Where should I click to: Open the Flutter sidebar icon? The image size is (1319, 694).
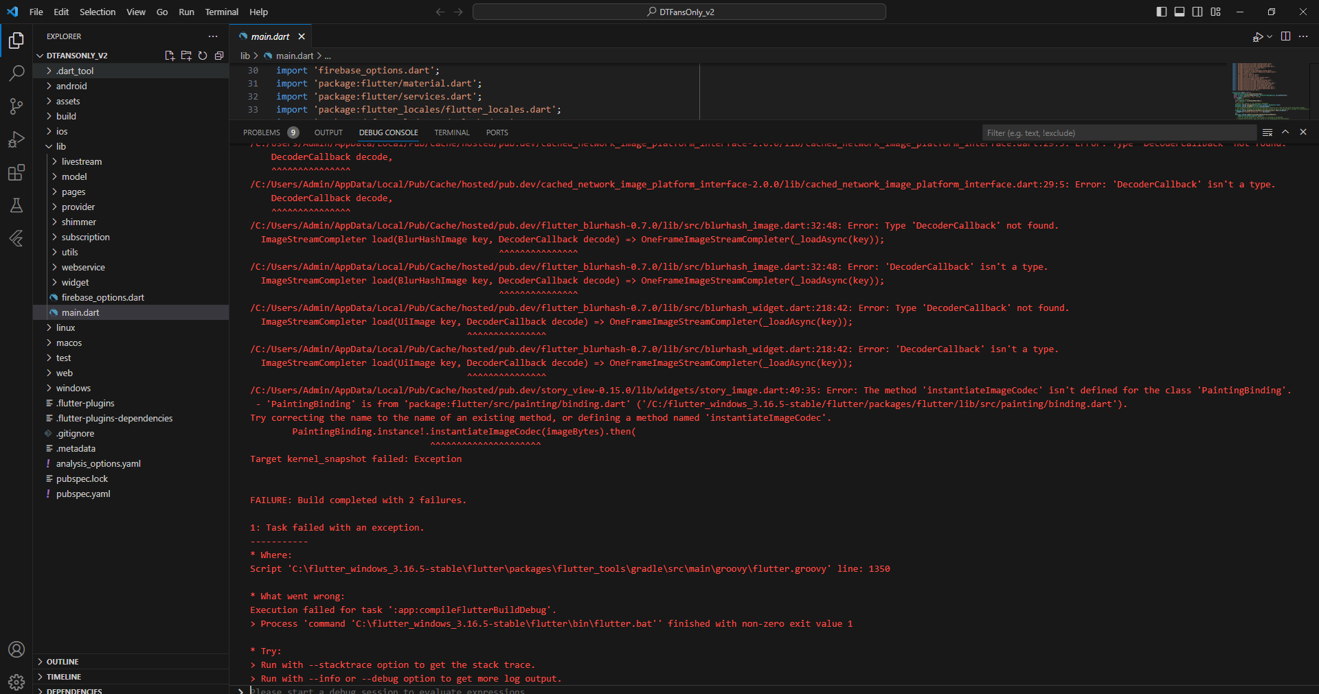click(x=16, y=238)
